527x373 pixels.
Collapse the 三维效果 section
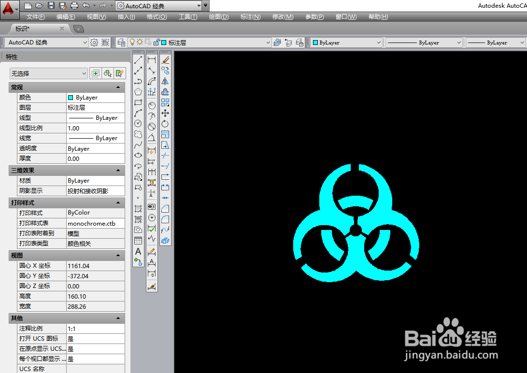(x=118, y=171)
